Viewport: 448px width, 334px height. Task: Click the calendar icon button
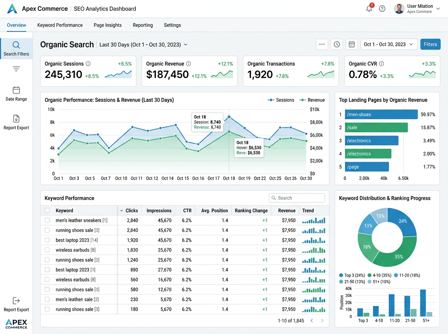pyautogui.click(x=352, y=44)
